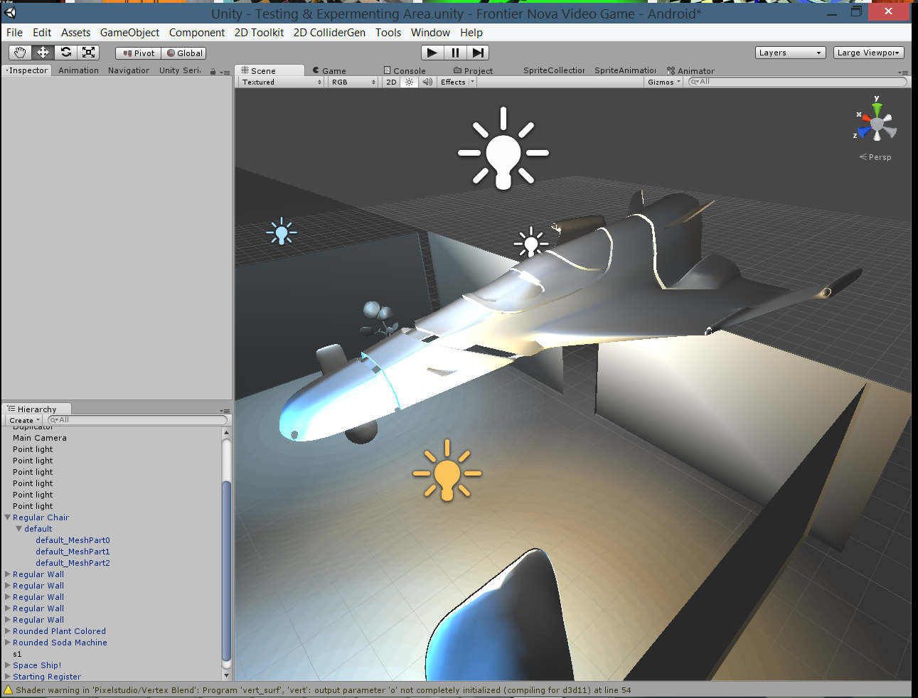Toggle scene audio speaker icon
Screen dimensions: 918x698
click(x=427, y=82)
